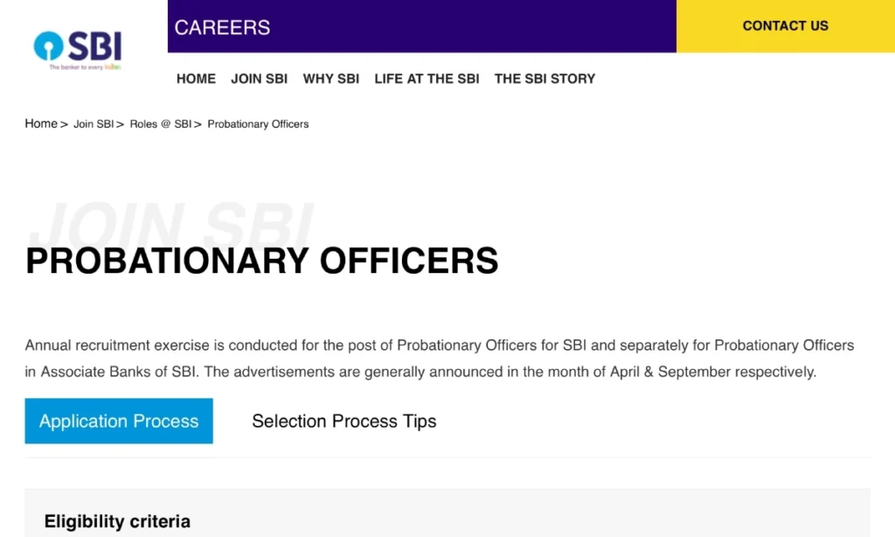The height and width of the screenshot is (537, 895).
Task: Open the Join SBI menu item
Action: tap(259, 79)
